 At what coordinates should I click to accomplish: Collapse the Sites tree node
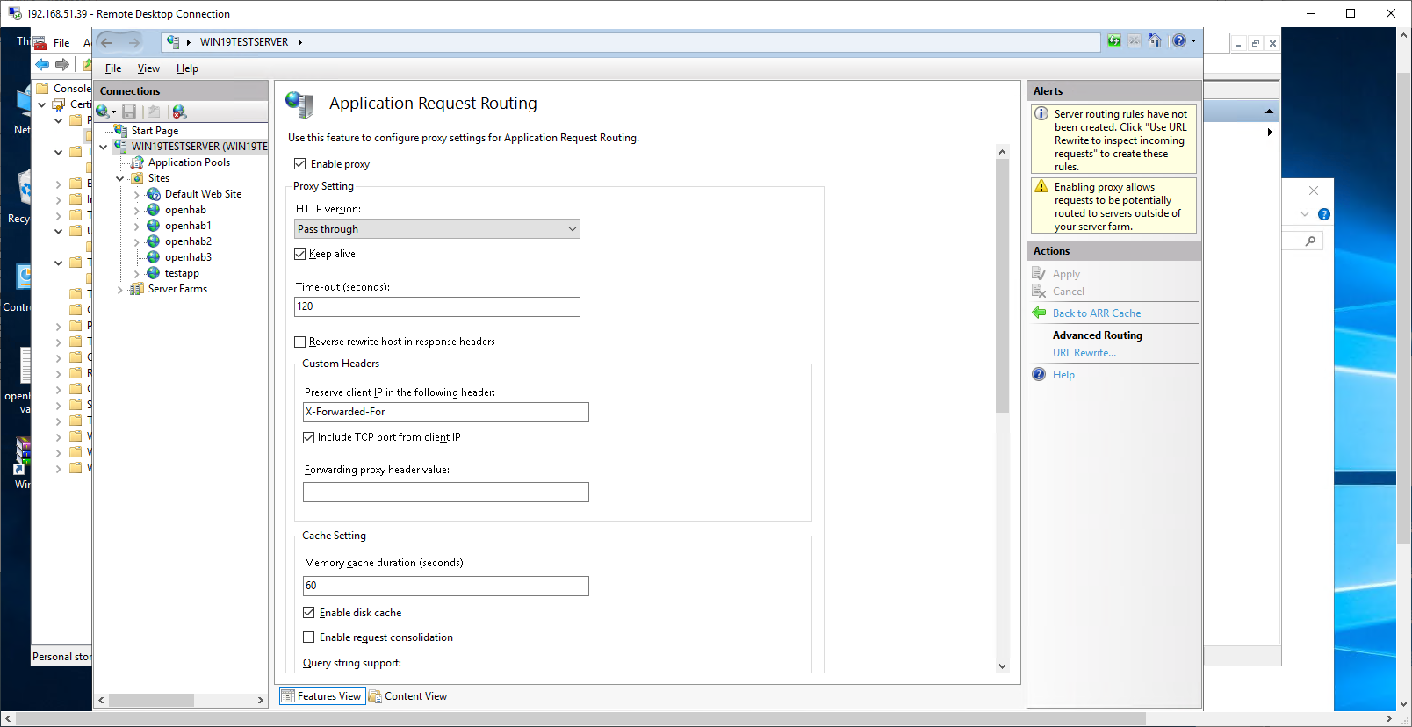[x=120, y=178]
